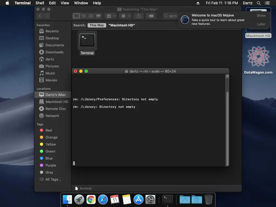Open Pictures in Finder sidebar
Viewport: 276px width, 207px height.
pos(52,66)
